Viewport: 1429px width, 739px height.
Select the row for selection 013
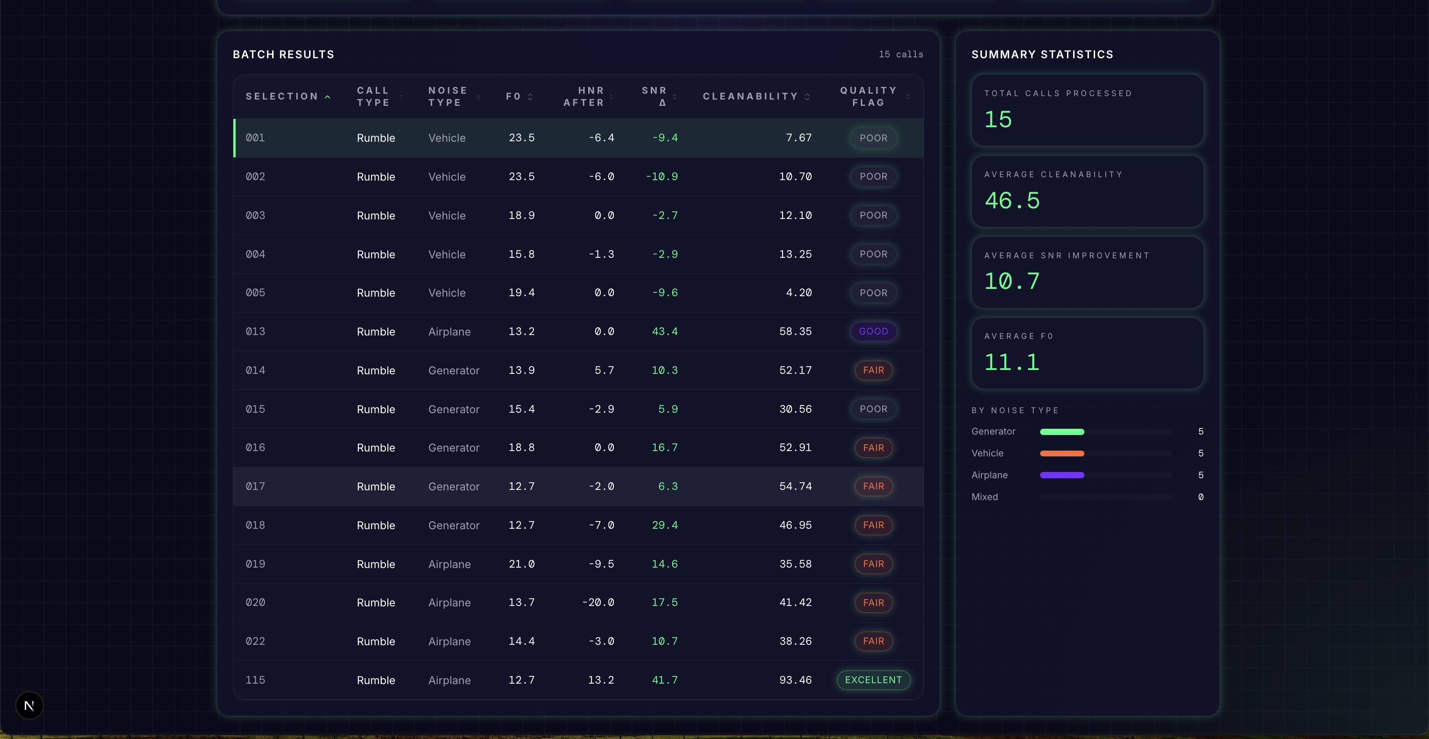click(578, 331)
